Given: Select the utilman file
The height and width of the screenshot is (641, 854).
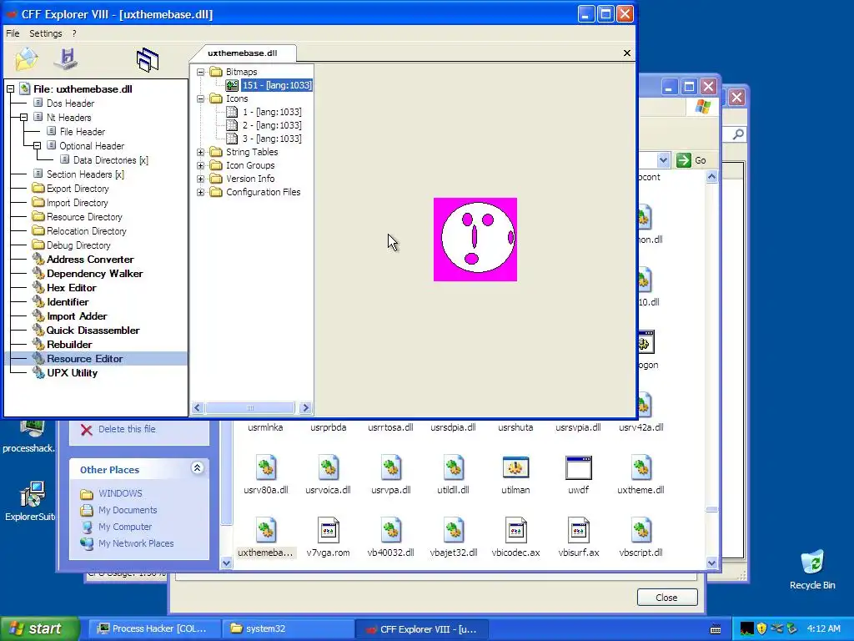Looking at the screenshot, I should [x=515, y=475].
